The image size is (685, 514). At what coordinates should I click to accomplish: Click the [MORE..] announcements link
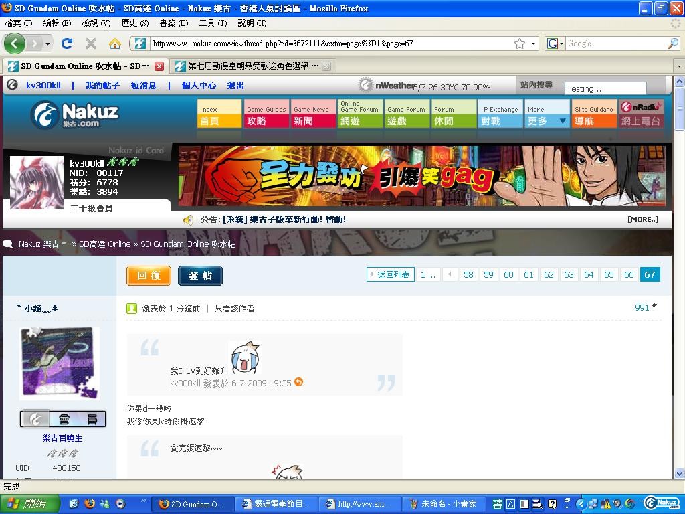pyautogui.click(x=643, y=219)
